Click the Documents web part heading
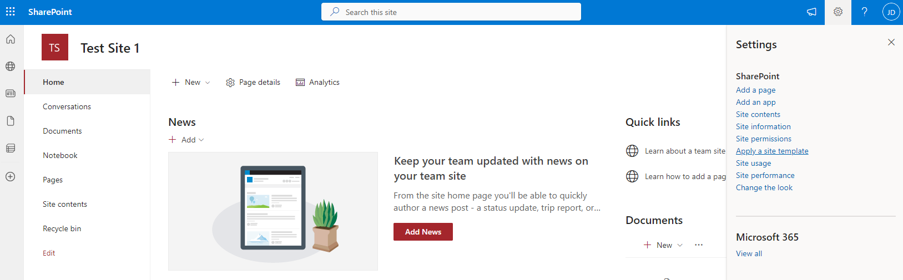The image size is (903, 280). tap(654, 220)
